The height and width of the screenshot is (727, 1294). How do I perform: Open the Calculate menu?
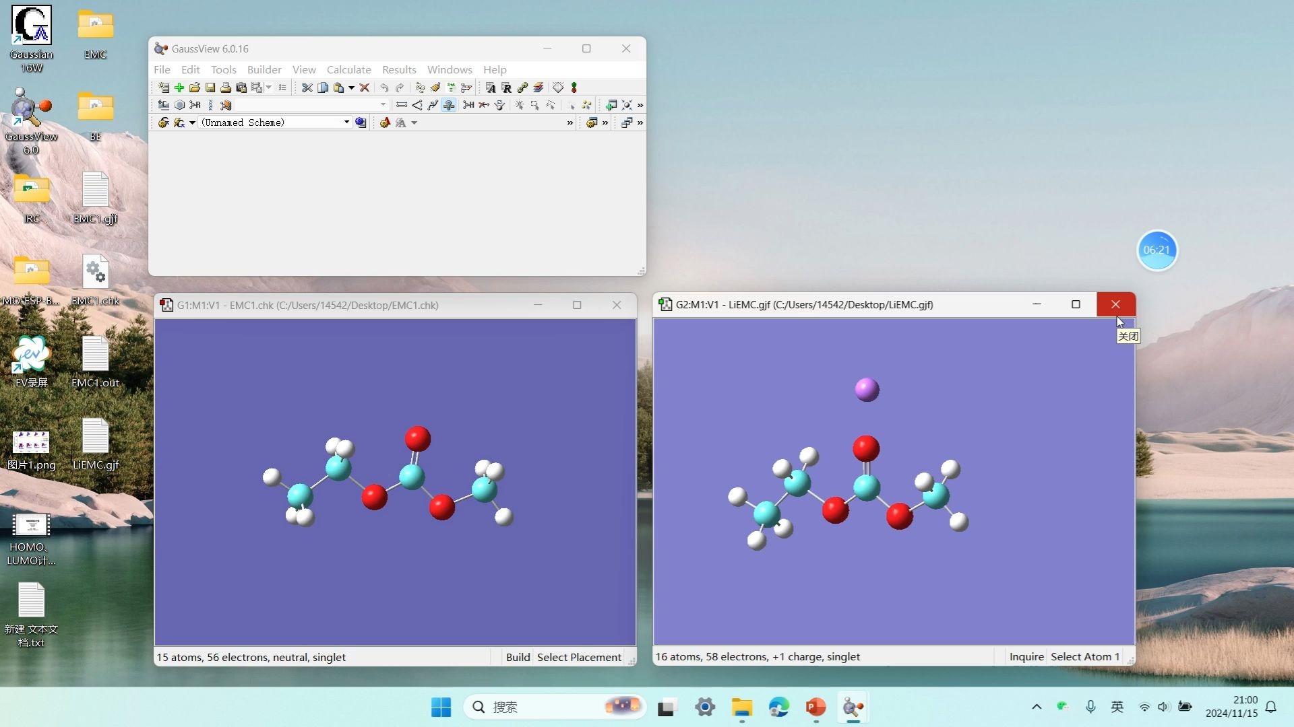click(x=348, y=69)
